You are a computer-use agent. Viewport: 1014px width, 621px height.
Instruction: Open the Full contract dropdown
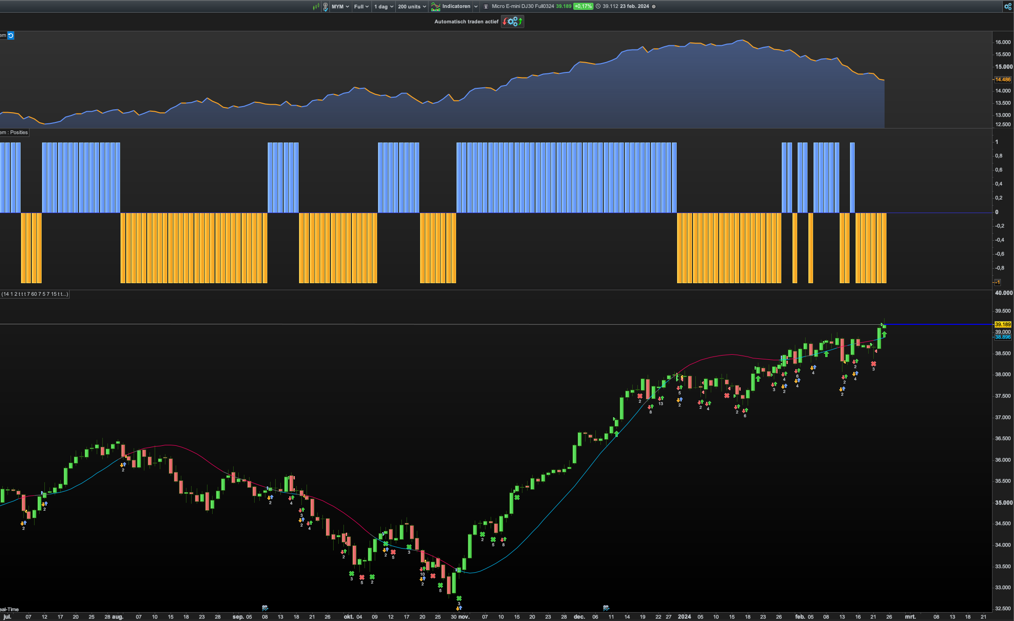tap(361, 7)
